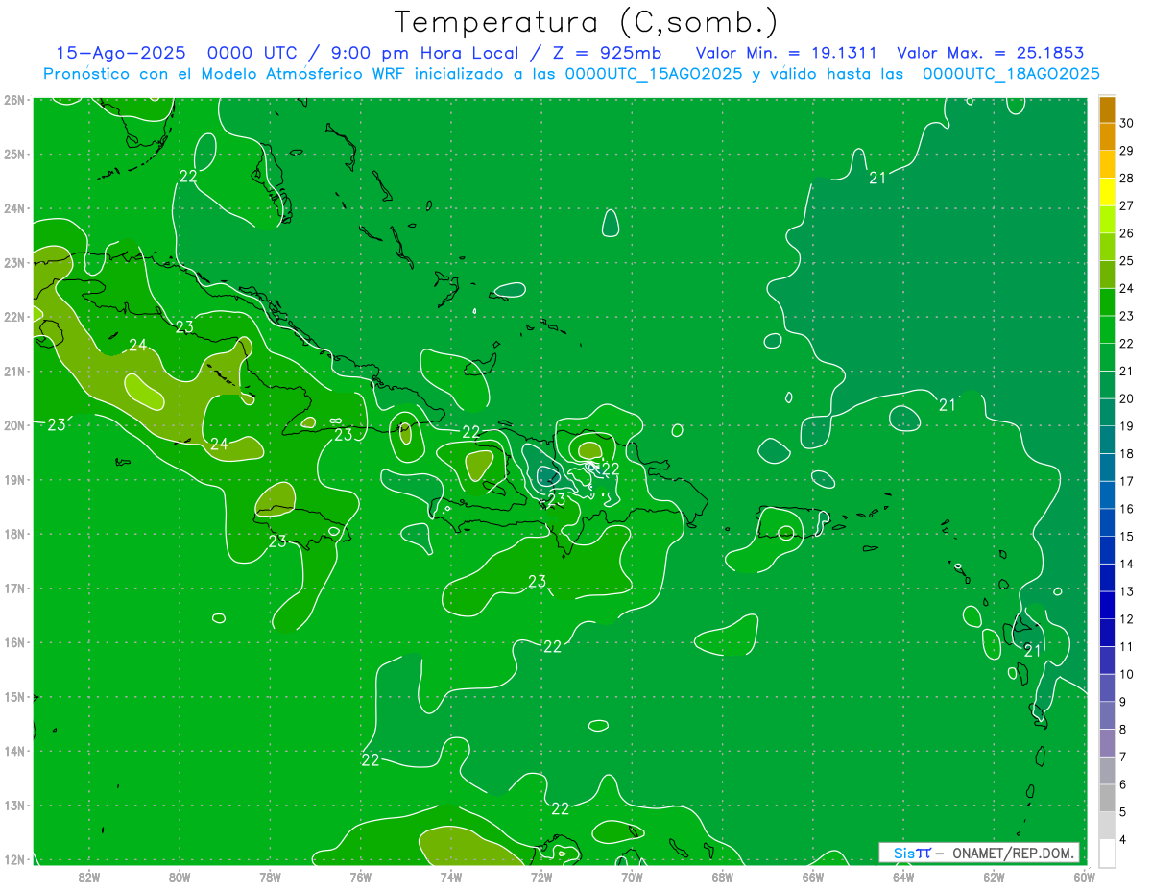
Task: Click the blue legend swatch between 15 and 16
Action: tap(1107, 523)
